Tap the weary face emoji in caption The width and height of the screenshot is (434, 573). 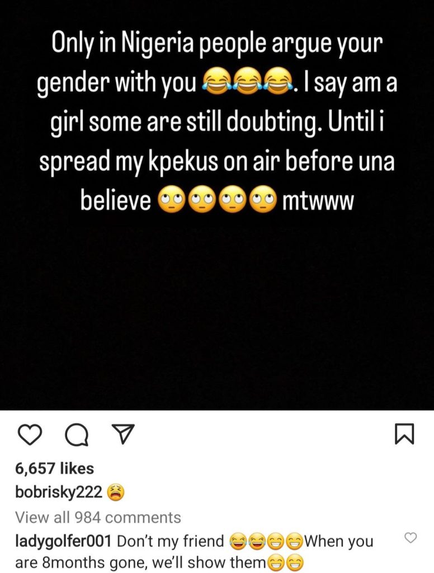[x=115, y=493]
